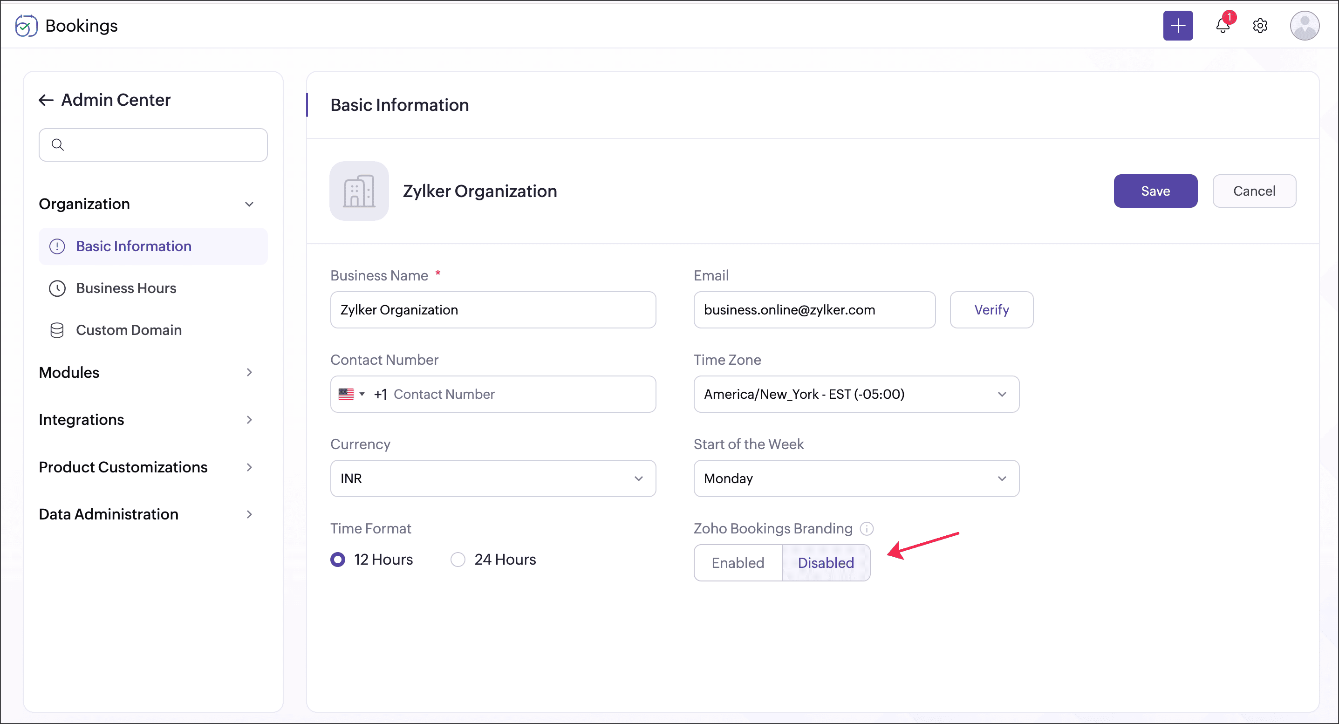Open the country code flag selector

351,394
